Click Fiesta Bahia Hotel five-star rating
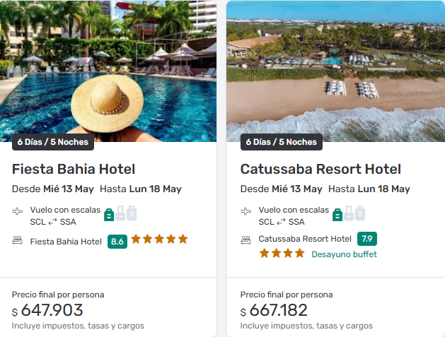The image size is (445, 337). click(159, 240)
